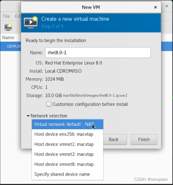The width and height of the screenshot is (173, 185).
Task: Click the Finish button
Action: tap(144, 139)
